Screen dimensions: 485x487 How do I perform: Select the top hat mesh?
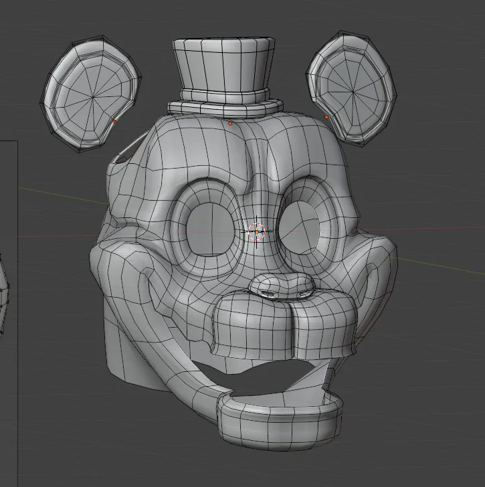225,78
